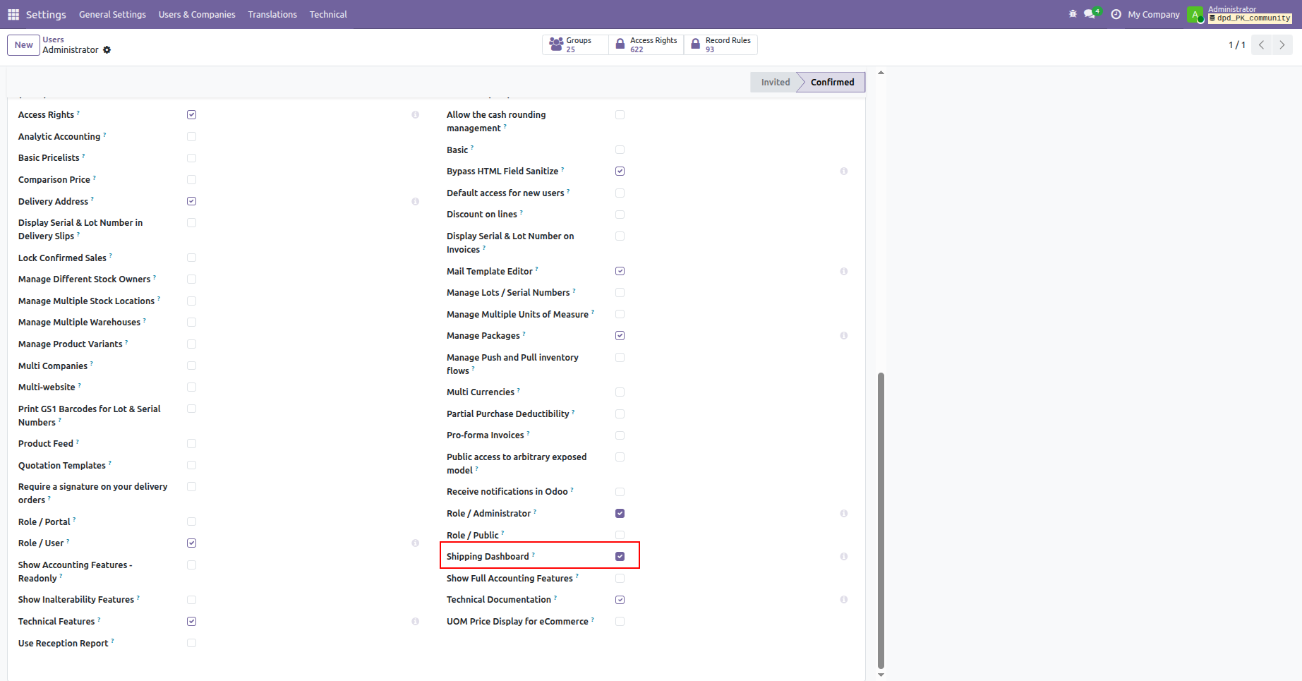Enable the Use Reception Report checkbox
This screenshot has height=681, width=1302.
191,644
